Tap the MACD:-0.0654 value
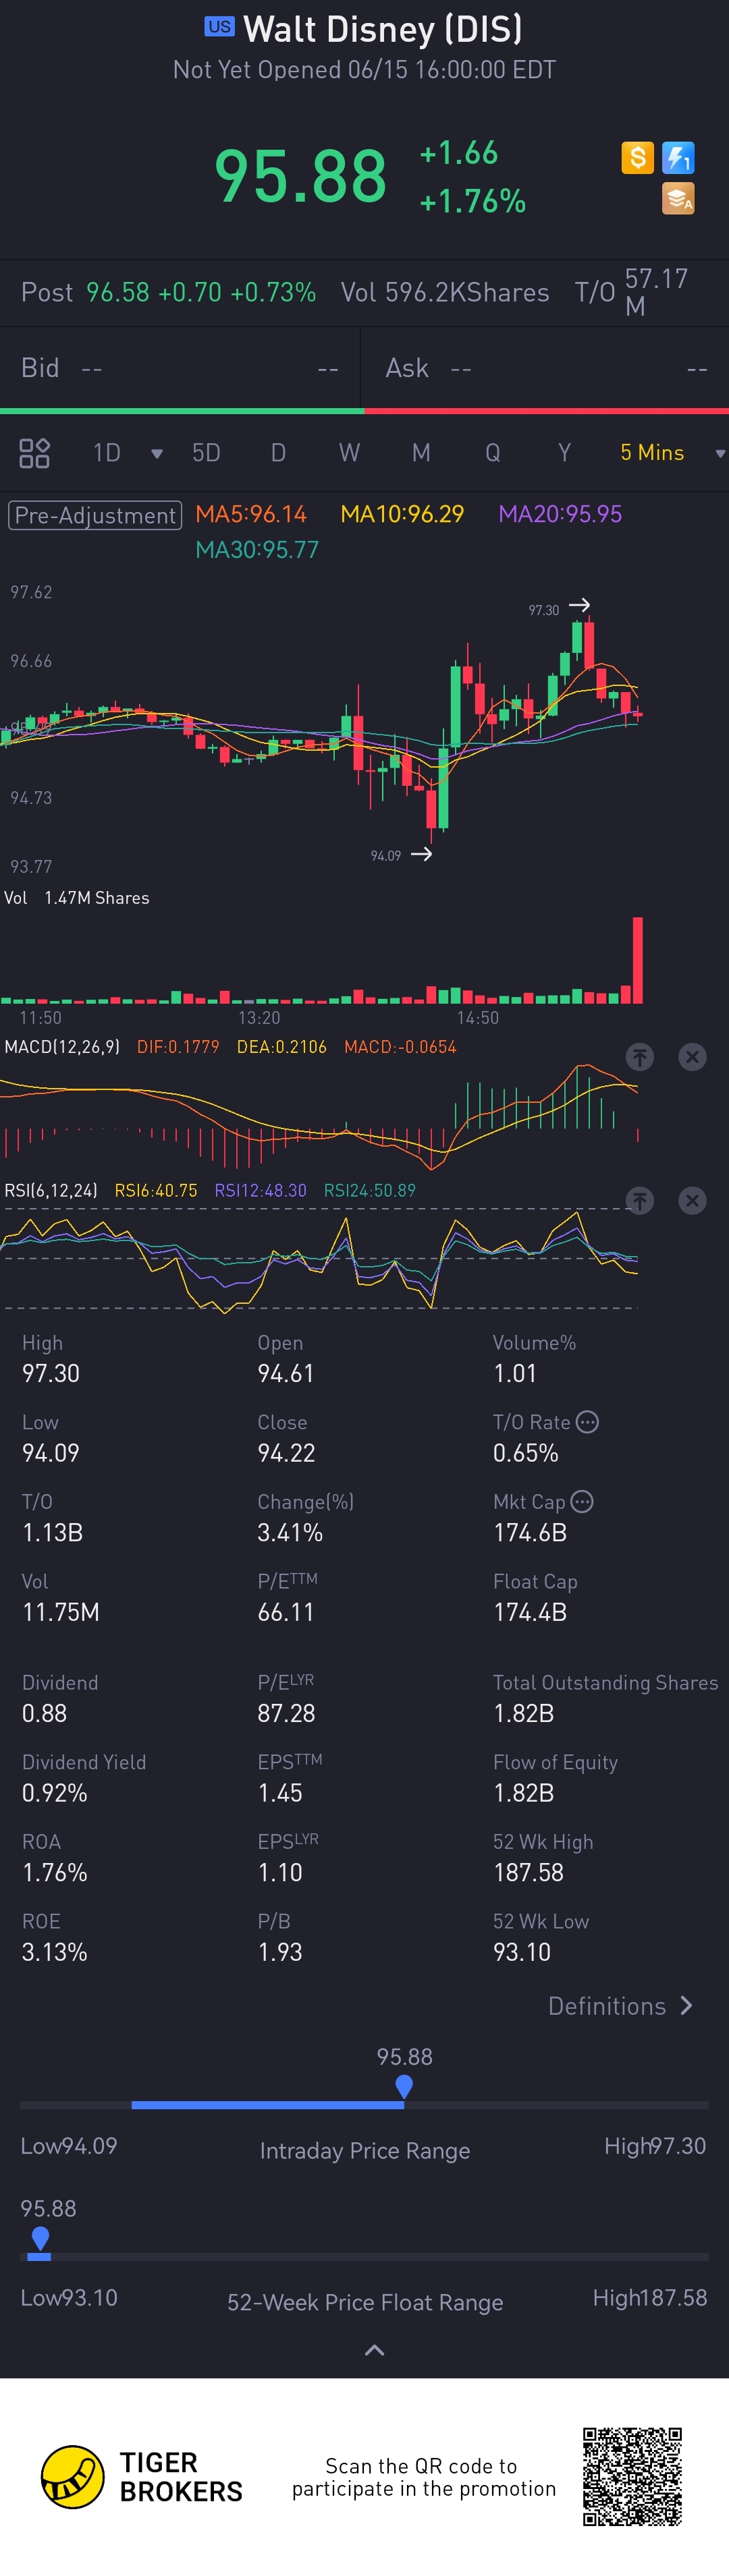This screenshot has height=2576, width=729. coord(400,1047)
